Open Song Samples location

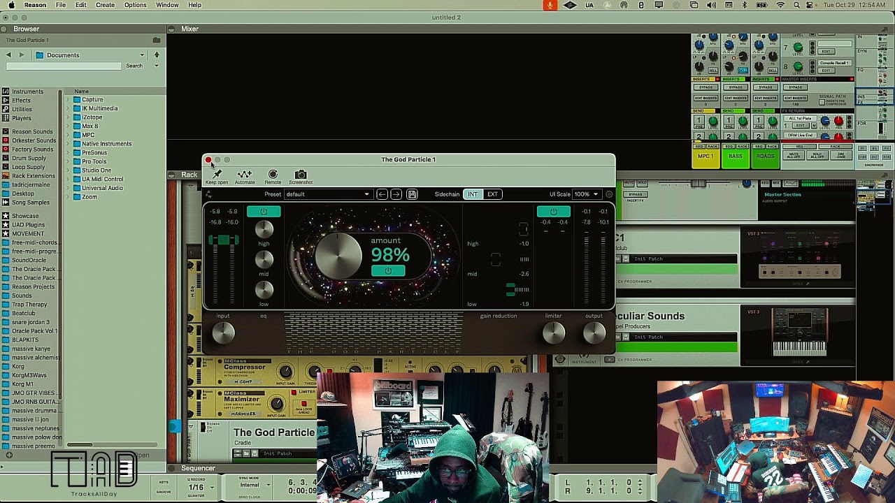point(30,203)
